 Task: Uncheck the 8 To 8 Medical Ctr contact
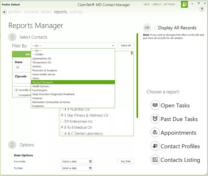pyautogui.click(x=62, y=127)
